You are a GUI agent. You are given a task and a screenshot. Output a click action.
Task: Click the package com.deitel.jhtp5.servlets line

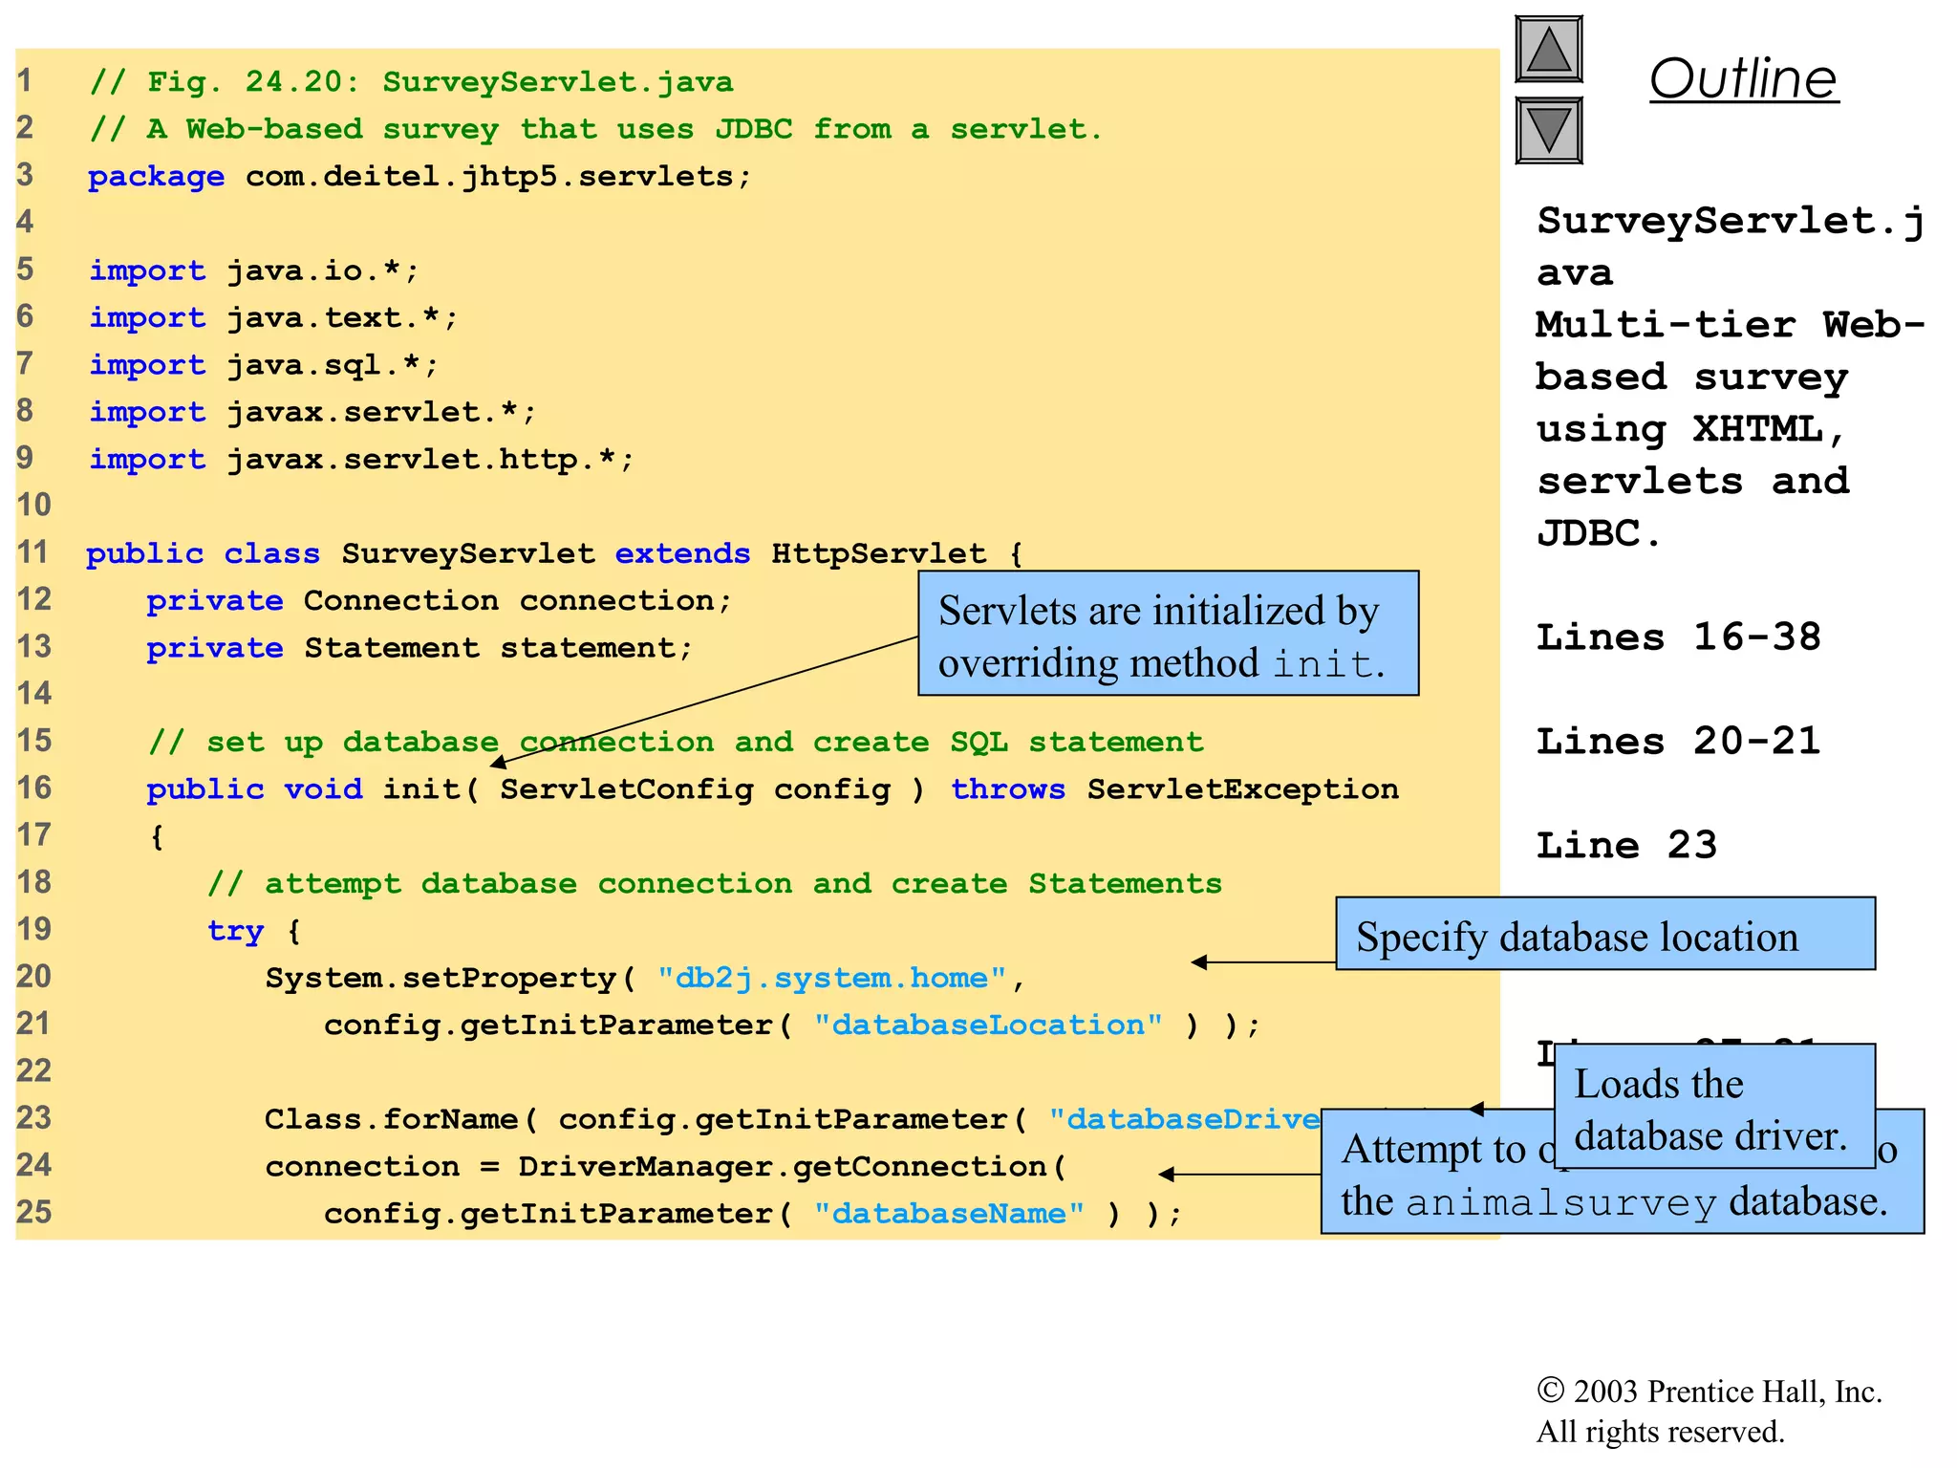(x=419, y=177)
